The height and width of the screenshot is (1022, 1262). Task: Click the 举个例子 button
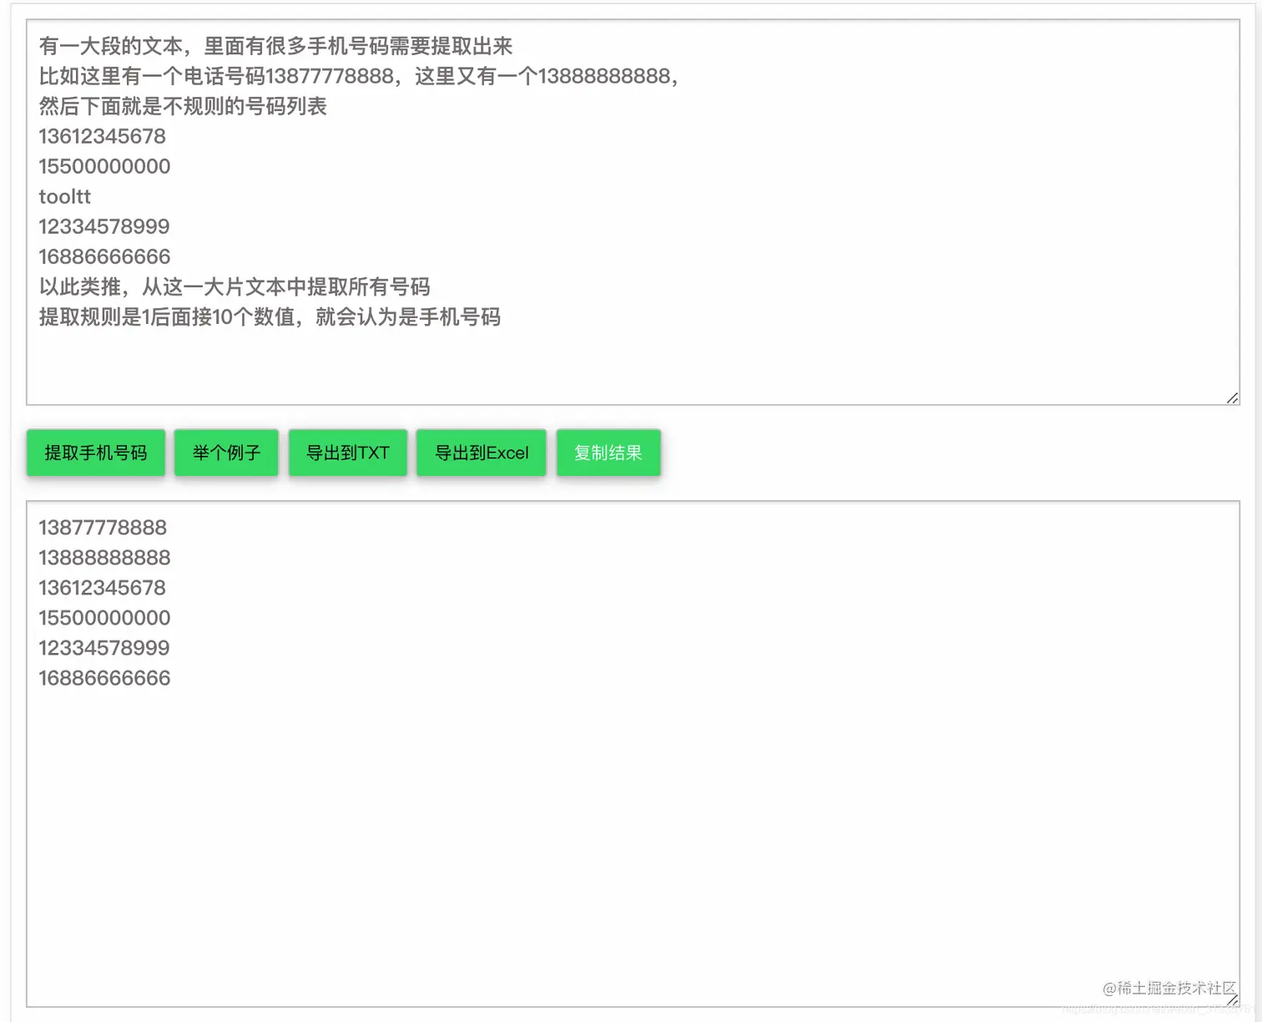click(226, 453)
